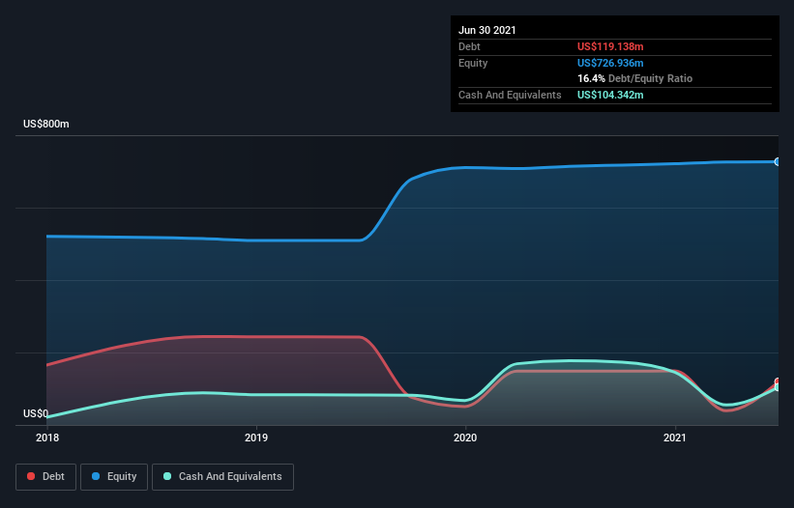The width and height of the screenshot is (794, 508).
Task: Click the Debt label in the tooltip
Action: tap(469, 46)
